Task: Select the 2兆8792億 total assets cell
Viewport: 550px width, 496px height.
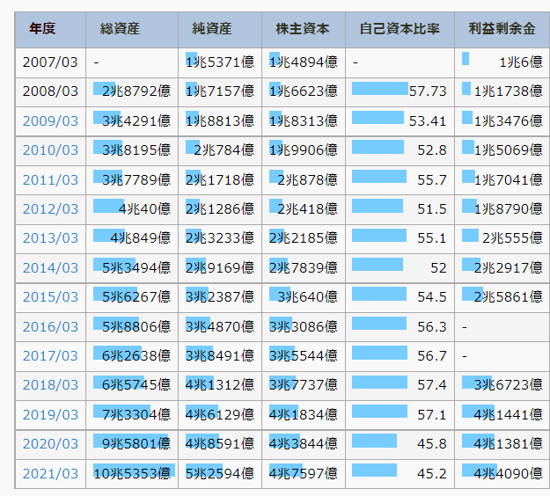Action: [x=132, y=91]
